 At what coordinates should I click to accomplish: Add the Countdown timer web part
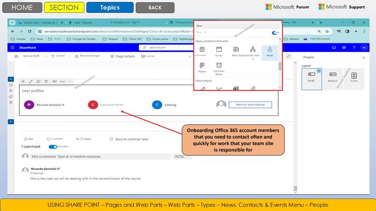click(219, 65)
